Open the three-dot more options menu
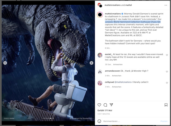Viewport: 171px width, 126px height. point(166,5)
